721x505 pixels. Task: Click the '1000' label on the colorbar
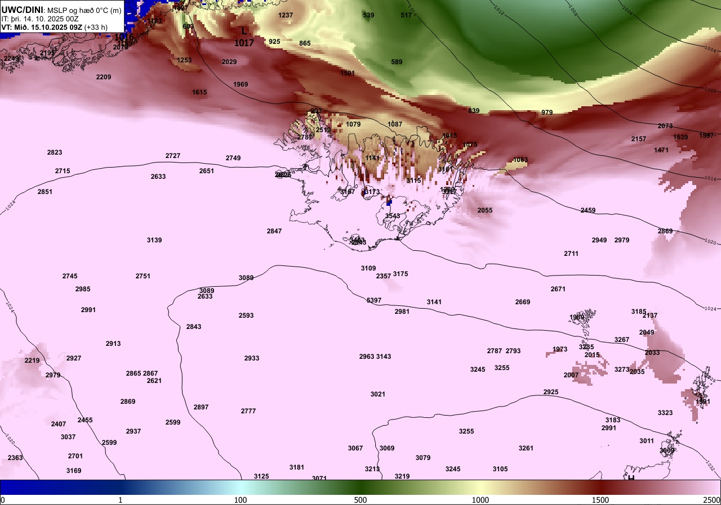[480, 500]
